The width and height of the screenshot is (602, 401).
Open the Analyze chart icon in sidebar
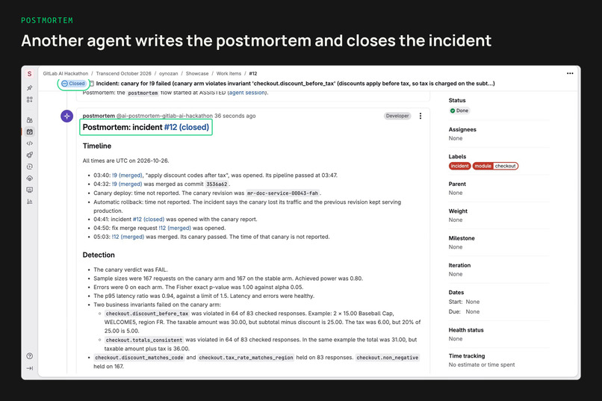(x=30, y=202)
